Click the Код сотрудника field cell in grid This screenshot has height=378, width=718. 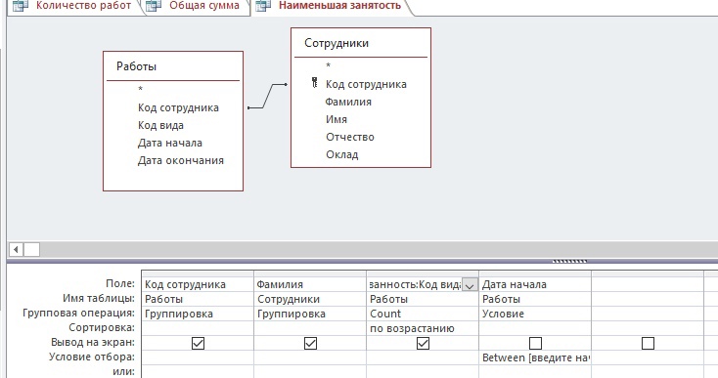pos(198,284)
